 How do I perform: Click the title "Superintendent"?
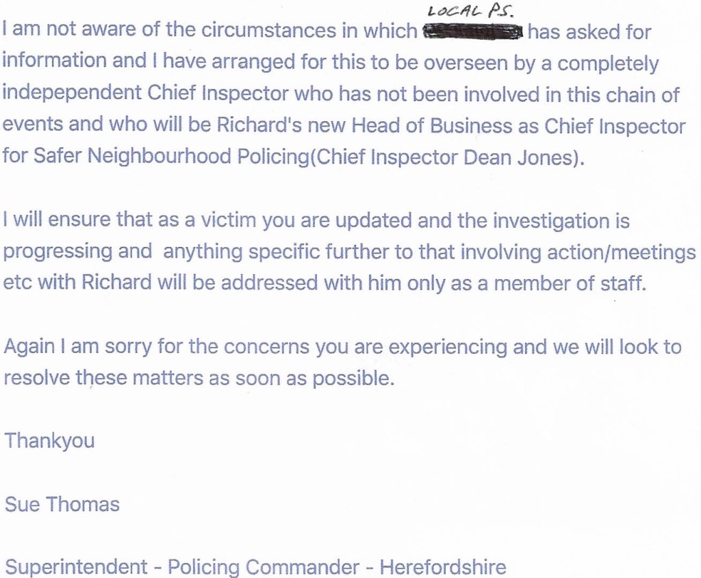pos(75,567)
